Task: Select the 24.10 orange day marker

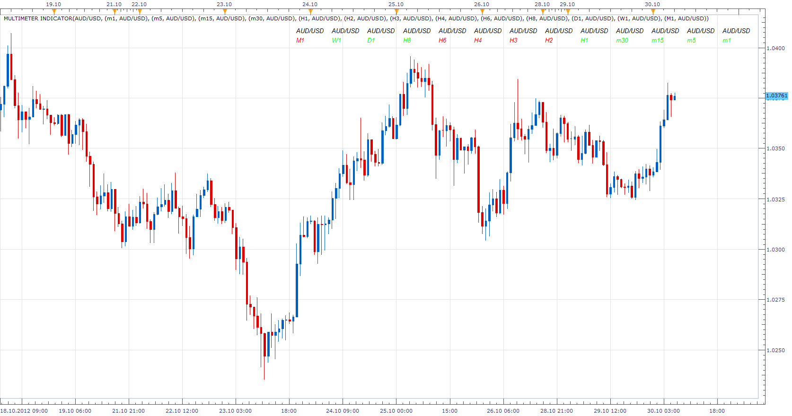Action: pos(310,11)
